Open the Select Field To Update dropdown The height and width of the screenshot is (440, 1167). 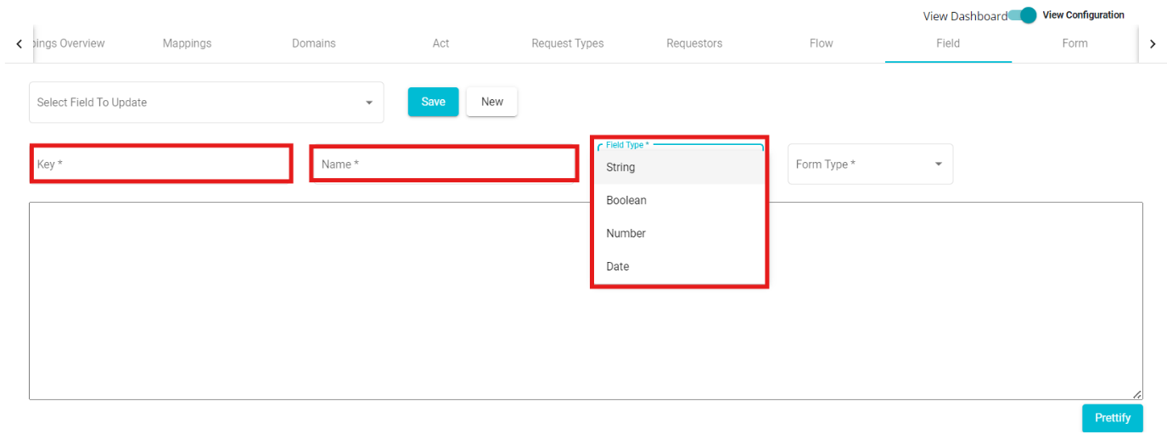[x=206, y=103]
